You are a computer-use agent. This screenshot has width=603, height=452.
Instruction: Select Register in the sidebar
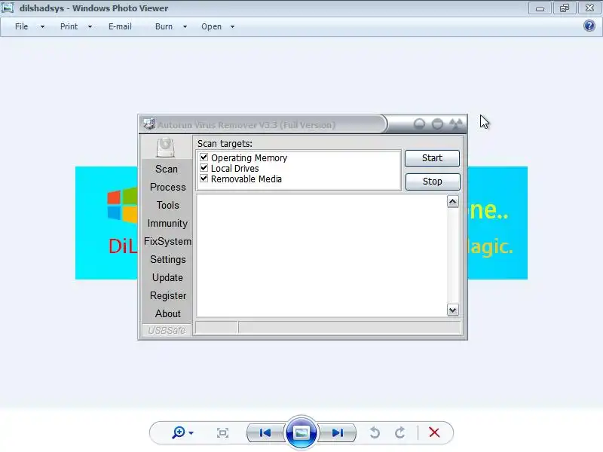coord(168,295)
